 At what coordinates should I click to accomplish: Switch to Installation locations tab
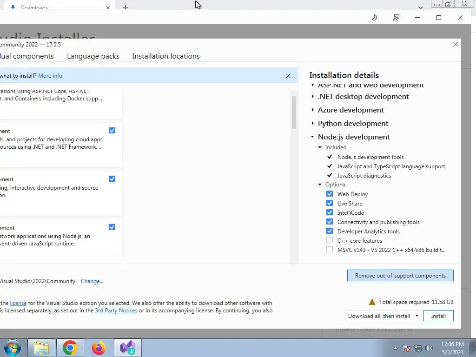point(166,56)
